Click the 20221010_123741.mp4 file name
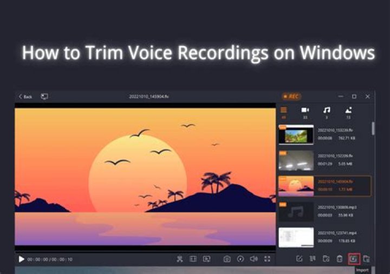 [x=337, y=233]
